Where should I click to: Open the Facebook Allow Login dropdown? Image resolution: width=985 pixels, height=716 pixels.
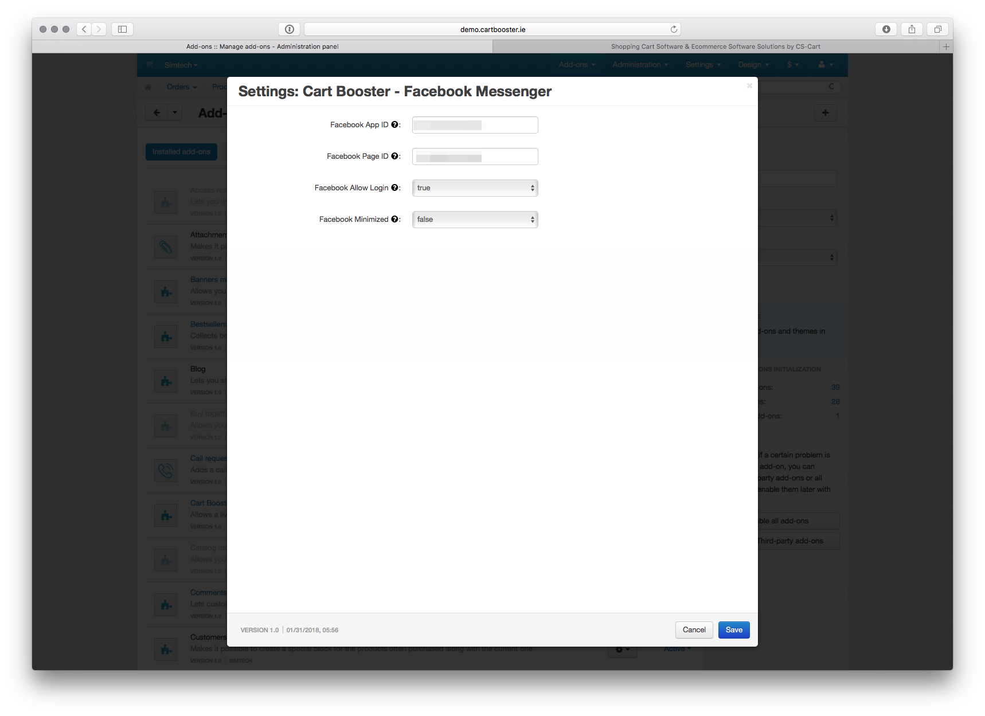tap(475, 188)
